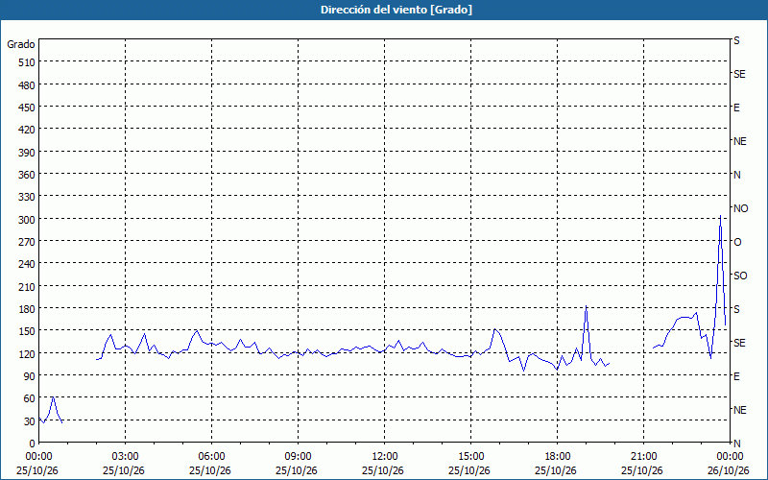Select the 06:00 time axis label

[x=211, y=457]
